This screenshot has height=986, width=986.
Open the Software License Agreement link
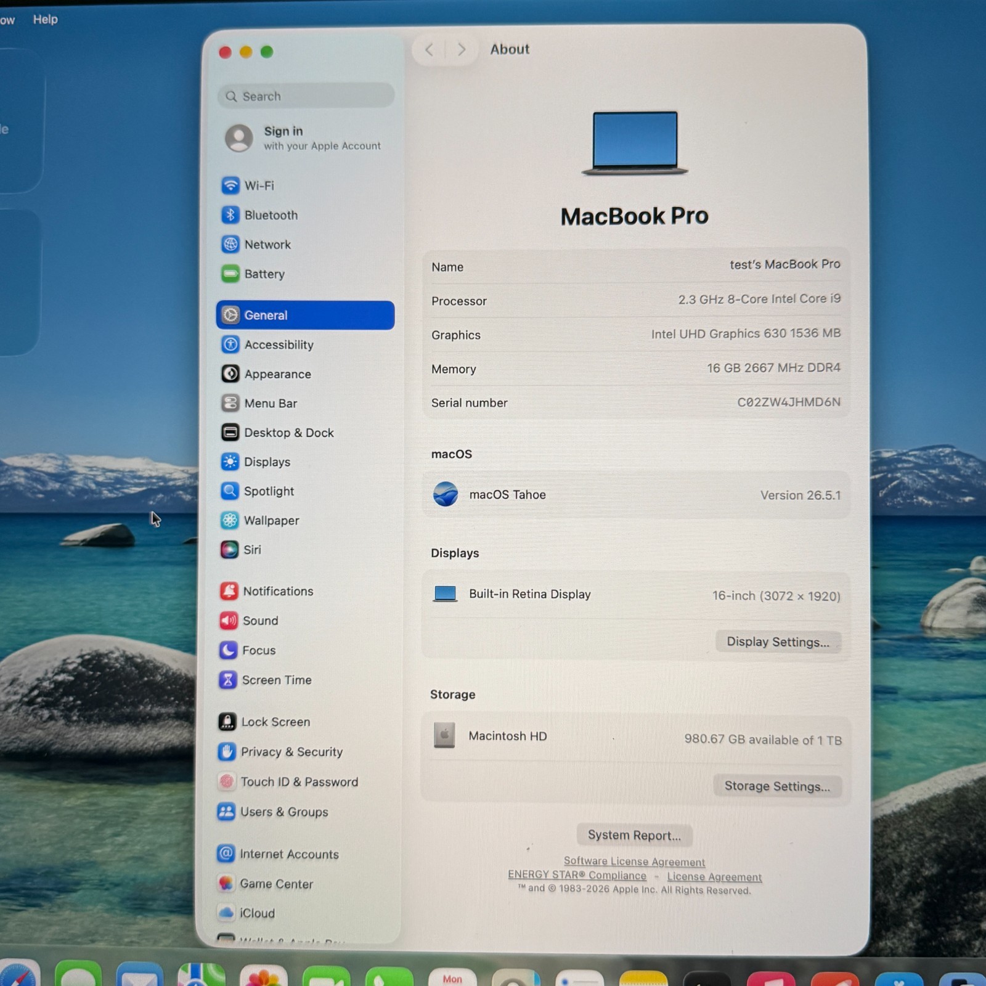634,862
